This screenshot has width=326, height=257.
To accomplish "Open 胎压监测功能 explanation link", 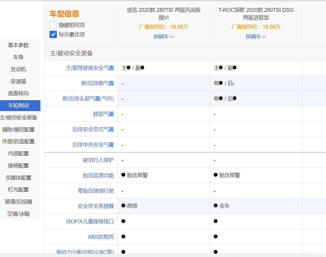I will (98, 175).
